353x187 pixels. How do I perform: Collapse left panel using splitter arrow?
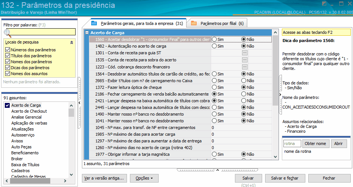[x=79, y=103]
